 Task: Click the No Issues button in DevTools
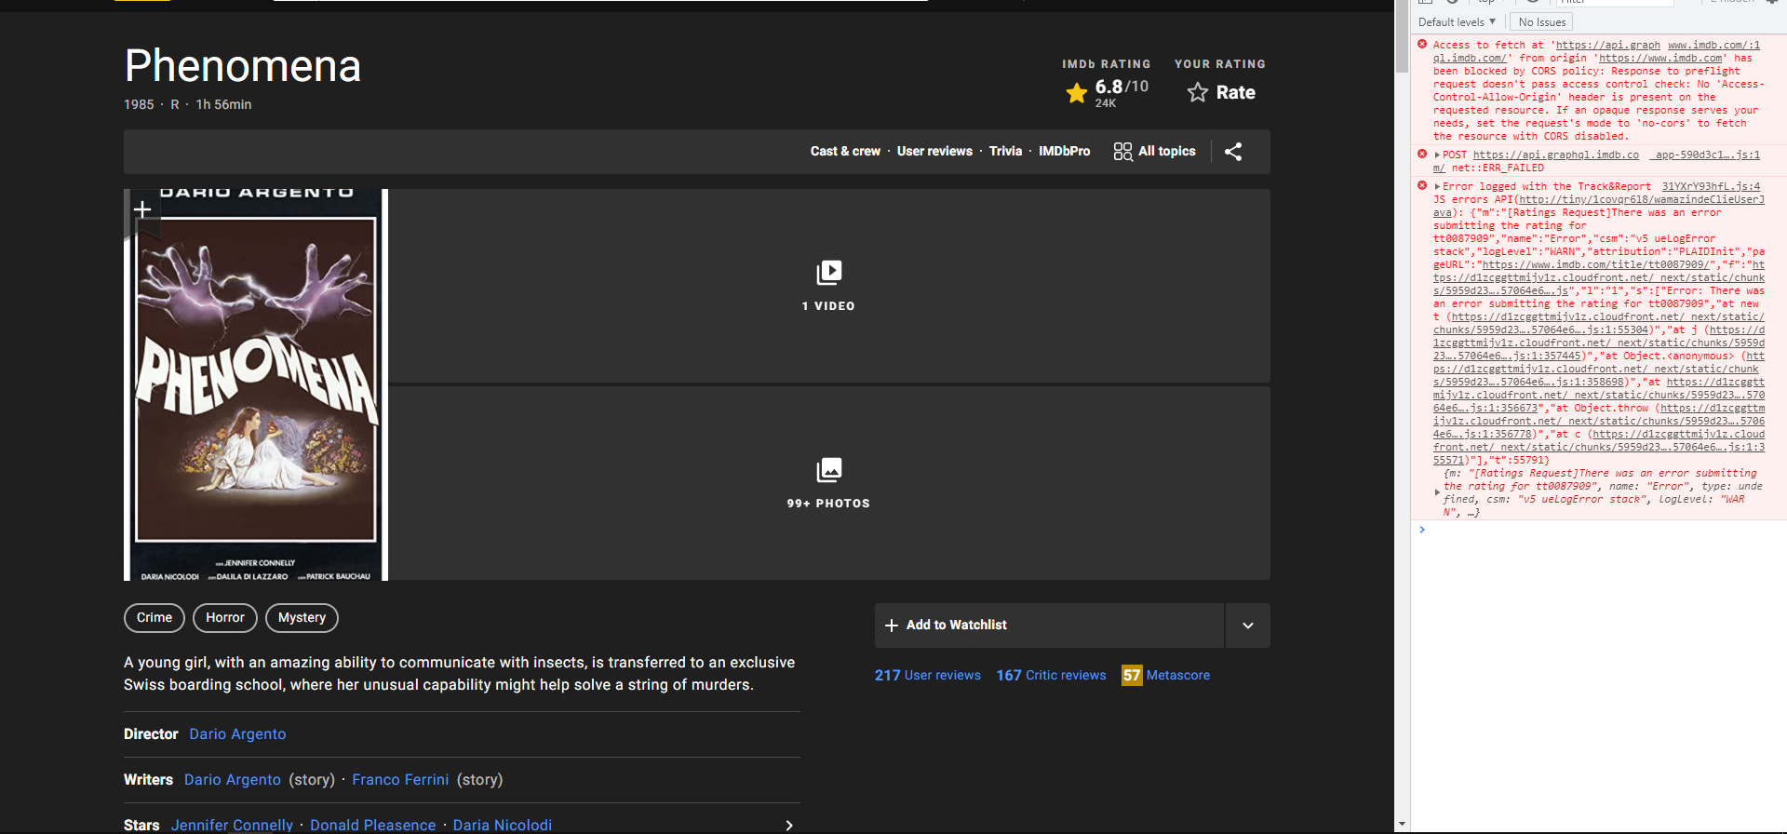pos(1541,22)
